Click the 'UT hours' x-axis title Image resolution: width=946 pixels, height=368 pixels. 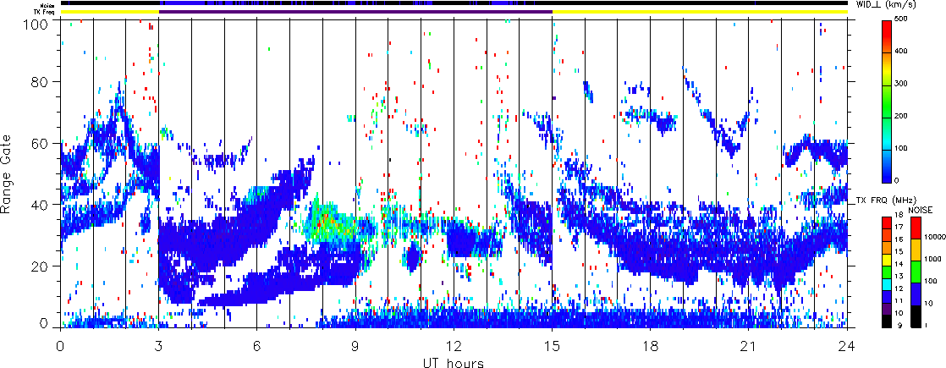[x=454, y=363]
